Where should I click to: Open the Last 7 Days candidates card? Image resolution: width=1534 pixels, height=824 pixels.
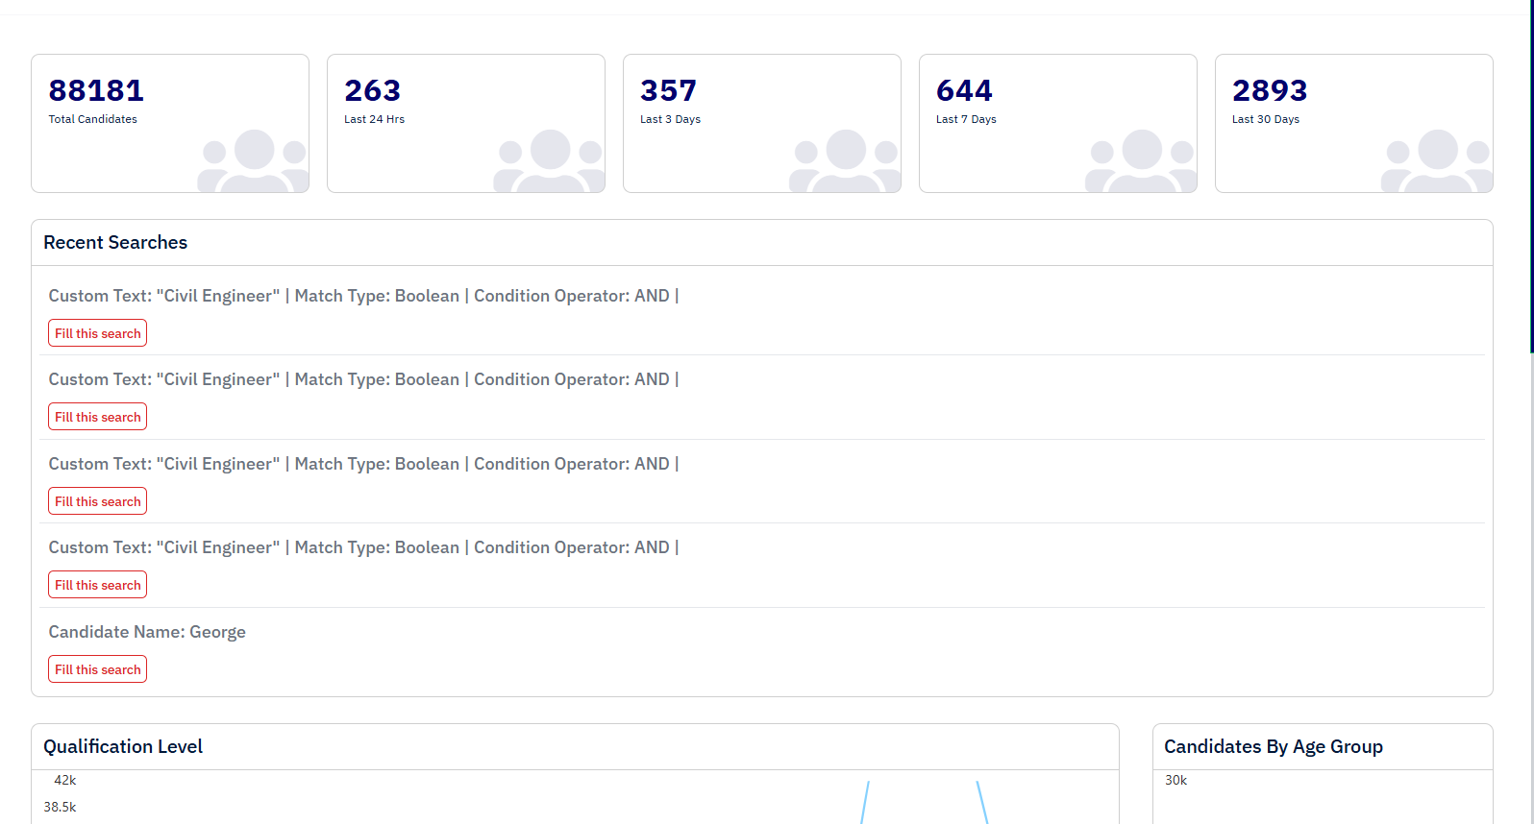(1058, 123)
